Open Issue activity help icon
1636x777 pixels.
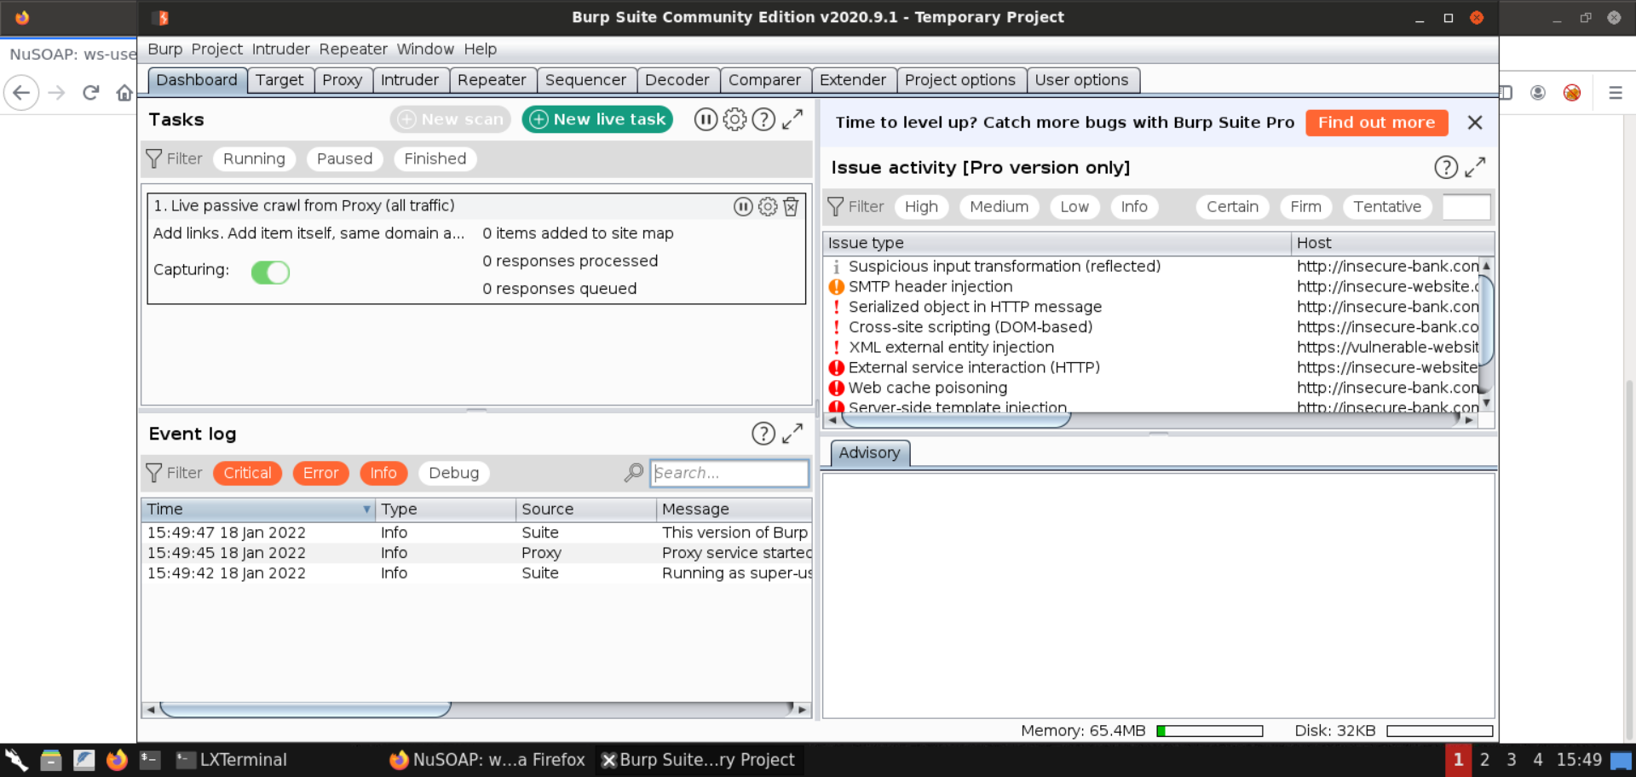click(x=1445, y=167)
